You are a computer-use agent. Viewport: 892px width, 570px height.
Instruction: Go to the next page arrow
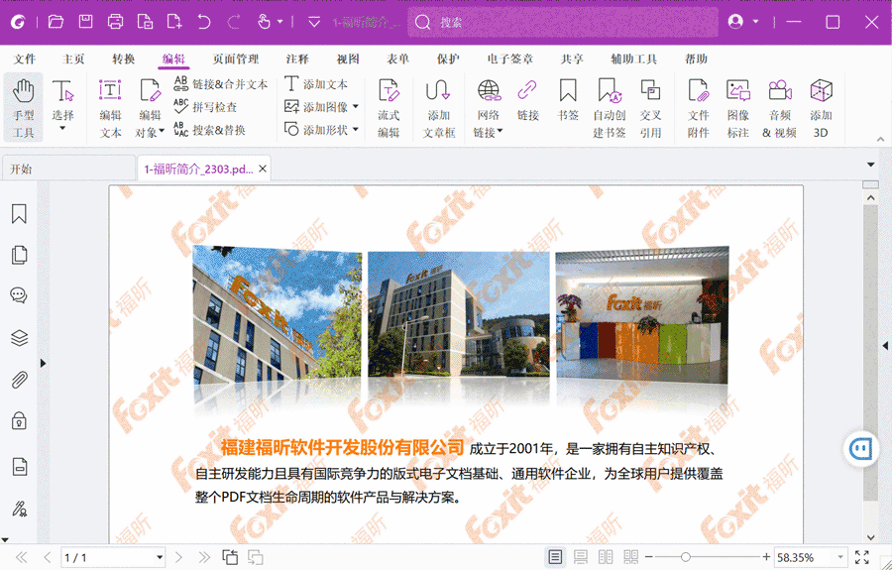[x=178, y=557]
